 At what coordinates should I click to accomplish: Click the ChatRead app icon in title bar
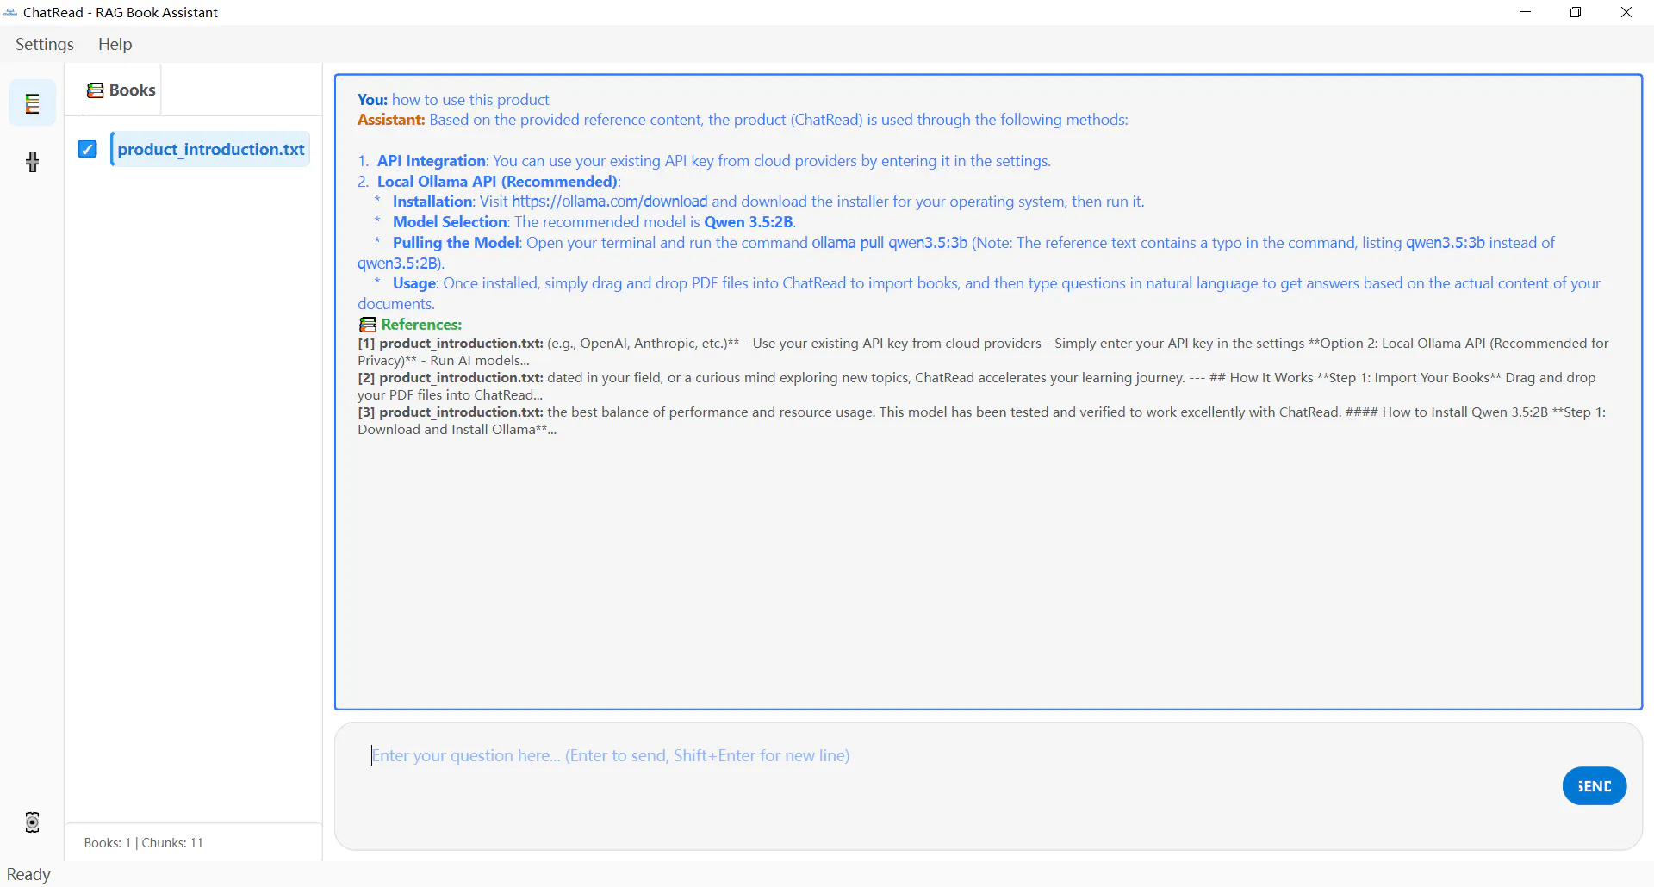click(10, 12)
